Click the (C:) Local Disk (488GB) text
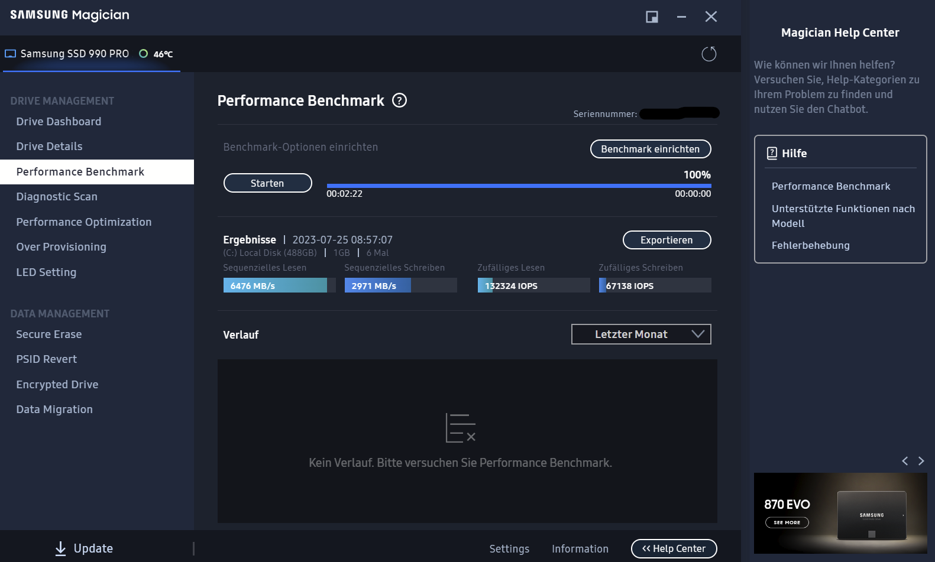Screen dimensions: 935x562 tap(270, 253)
